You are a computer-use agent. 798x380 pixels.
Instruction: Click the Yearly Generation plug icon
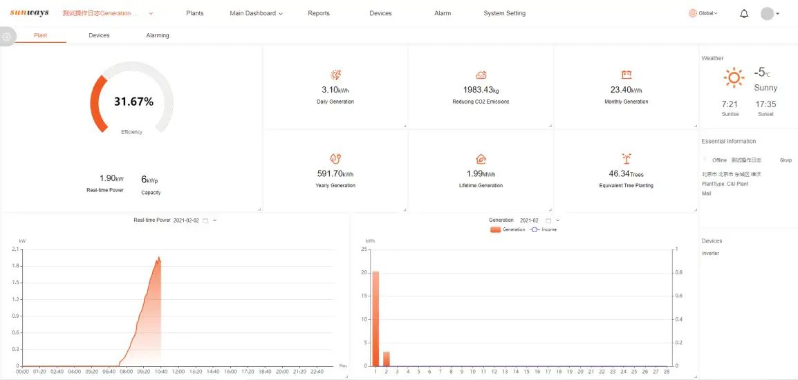tap(335, 158)
